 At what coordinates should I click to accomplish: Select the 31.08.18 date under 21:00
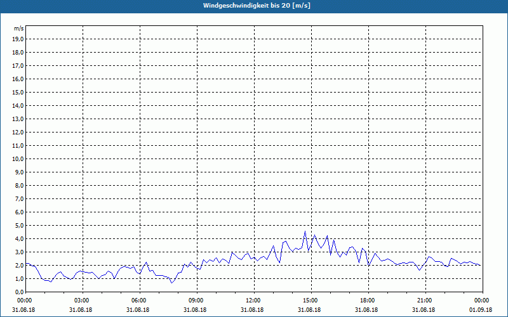(x=424, y=310)
